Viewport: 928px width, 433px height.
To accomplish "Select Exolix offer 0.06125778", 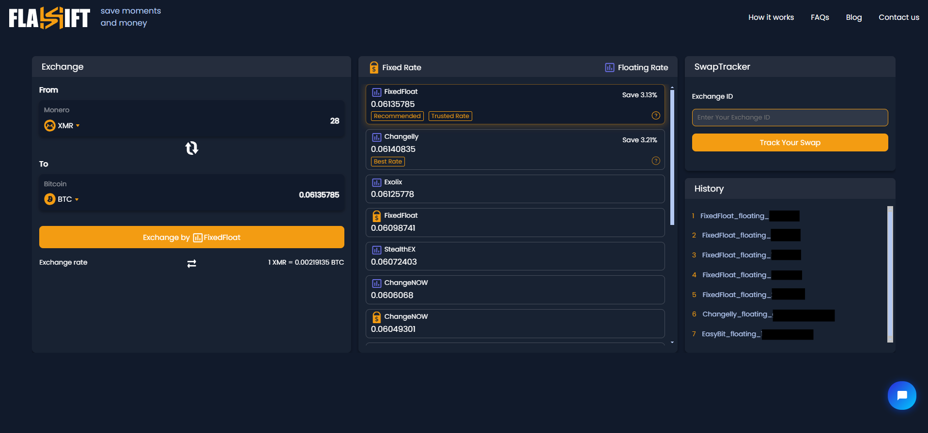I will pyautogui.click(x=515, y=189).
